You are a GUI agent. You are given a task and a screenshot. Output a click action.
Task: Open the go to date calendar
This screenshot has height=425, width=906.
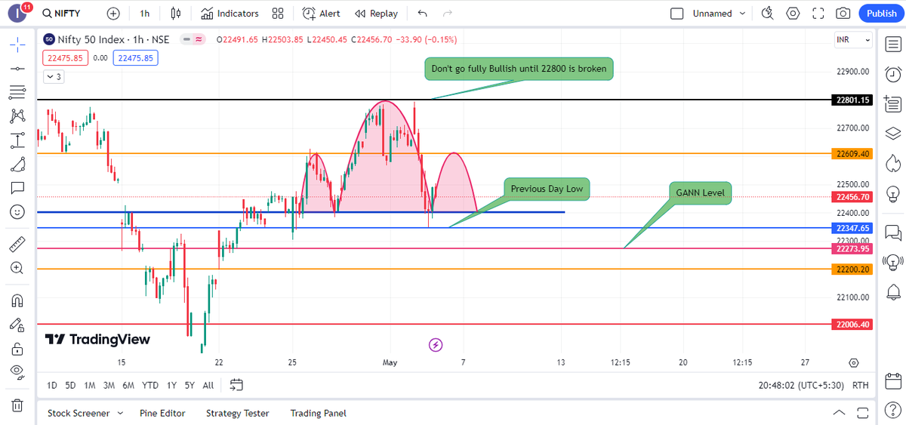[236, 385]
